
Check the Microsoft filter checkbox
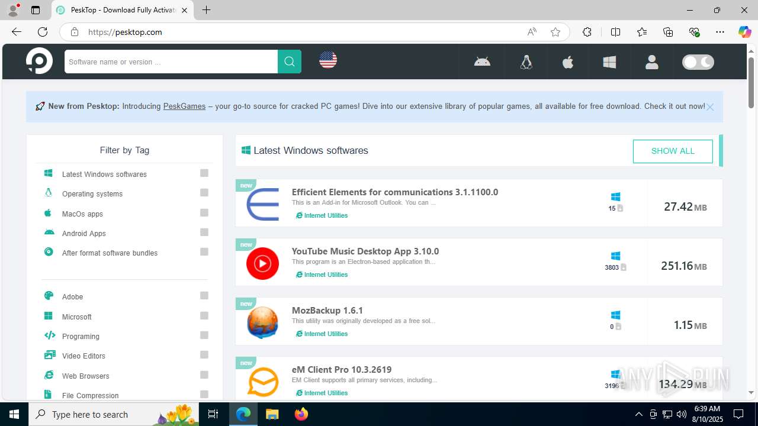pyautogui.click(x=204, y=315)
